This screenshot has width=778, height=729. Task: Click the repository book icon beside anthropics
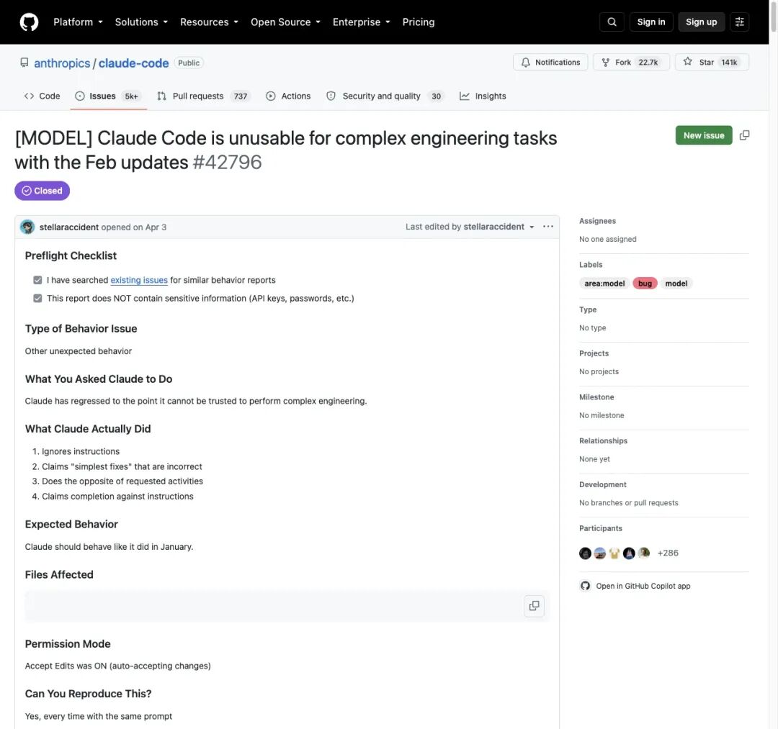tap(24, 63)
